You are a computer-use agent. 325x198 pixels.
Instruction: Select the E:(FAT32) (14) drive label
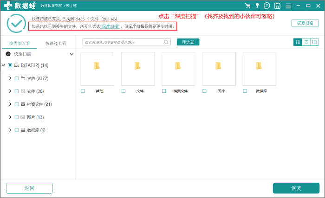35,65
